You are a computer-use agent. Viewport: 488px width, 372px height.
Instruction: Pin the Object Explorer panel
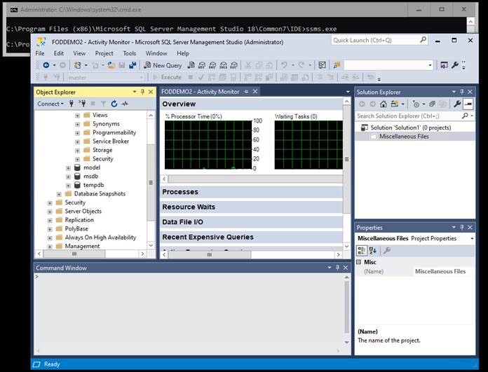click(x=142, y=92)
